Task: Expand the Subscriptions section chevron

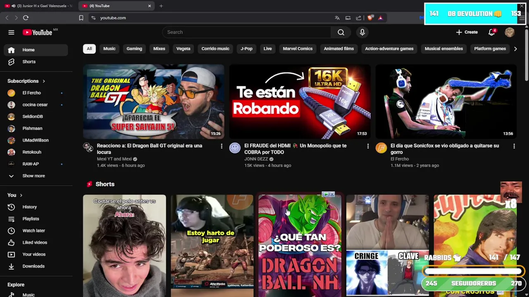Action: tap(43, 81)
